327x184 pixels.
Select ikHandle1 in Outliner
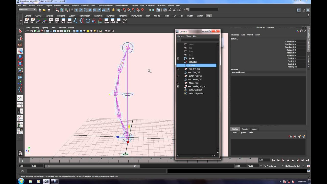coord(193,62)
